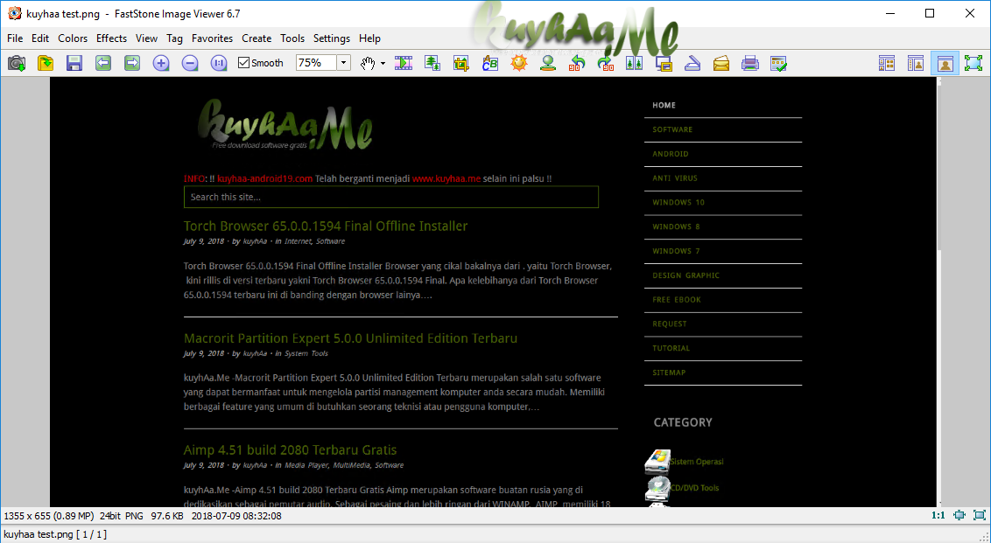Go to the previous image with the left arrow

click(103, 63)
